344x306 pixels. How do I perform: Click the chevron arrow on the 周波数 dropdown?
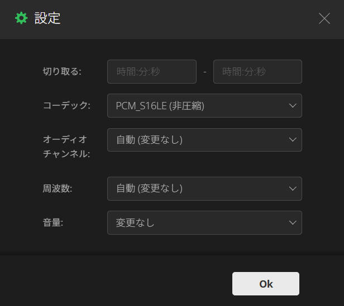point(293,188)
